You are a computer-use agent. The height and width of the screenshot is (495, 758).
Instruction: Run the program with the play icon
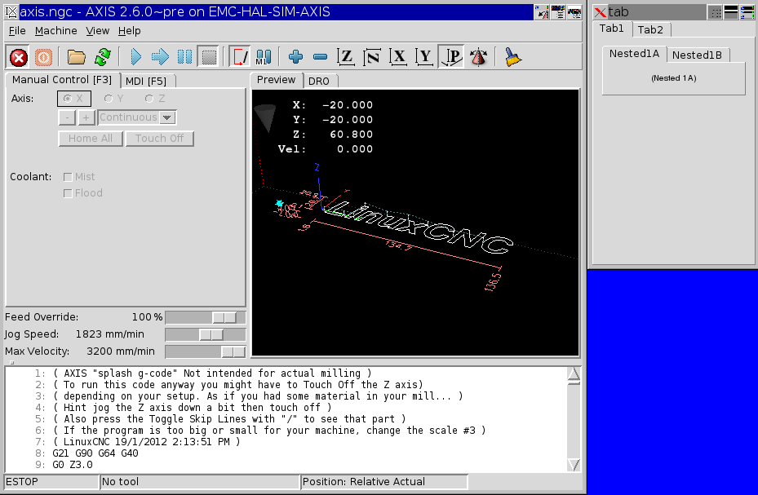tap(135, 57)
